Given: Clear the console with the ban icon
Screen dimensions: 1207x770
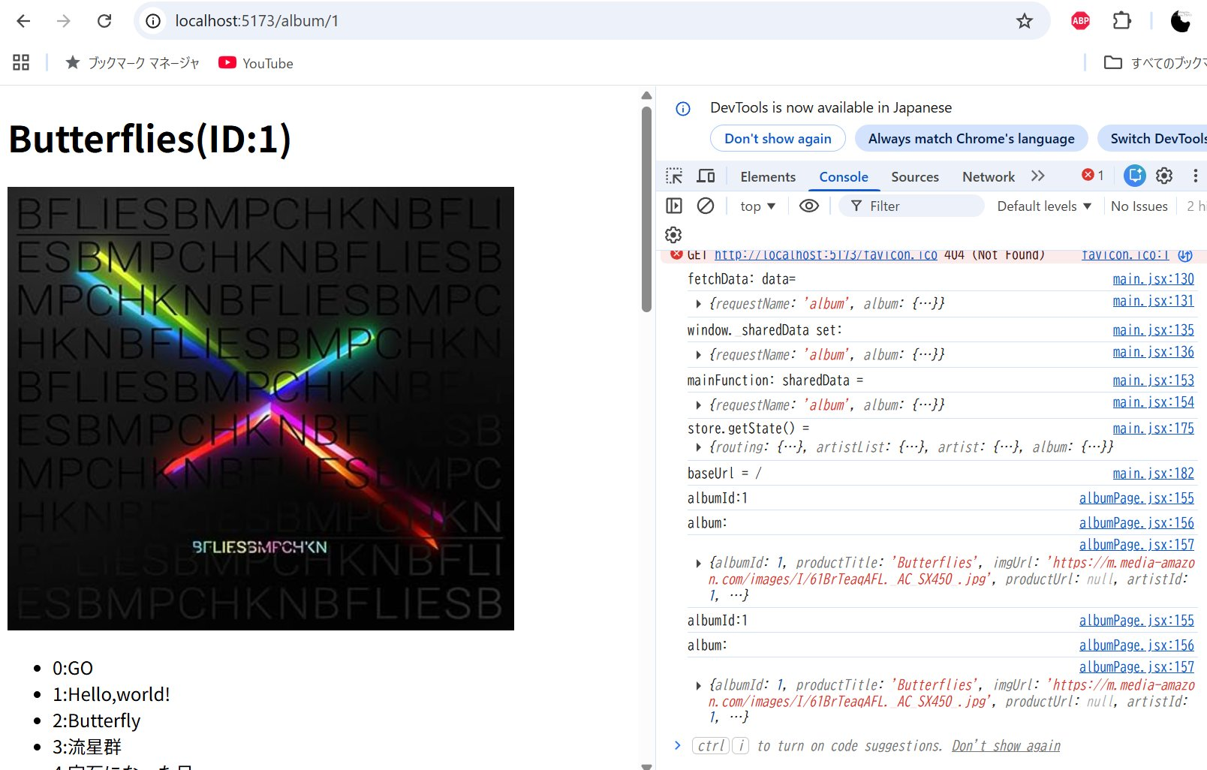Looking at the screenshot, I should tap(706, 206).
